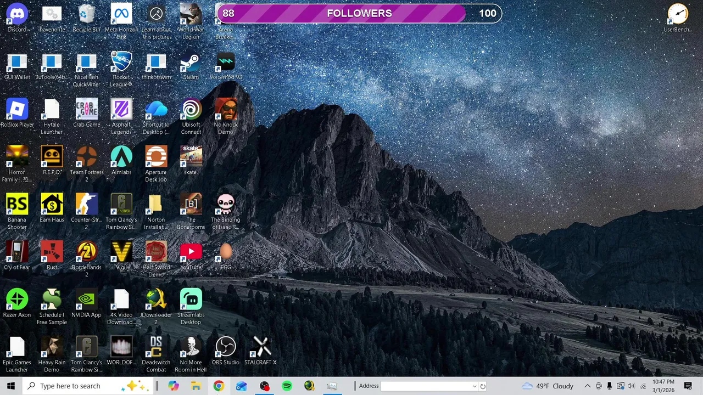Open the volume speaker control

click(631, 386)
